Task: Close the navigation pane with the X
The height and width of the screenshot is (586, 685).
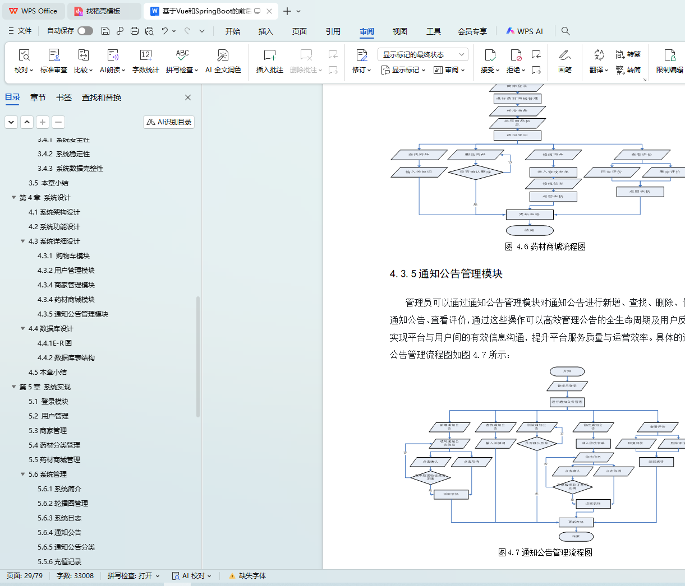Action: coord(188,97)
